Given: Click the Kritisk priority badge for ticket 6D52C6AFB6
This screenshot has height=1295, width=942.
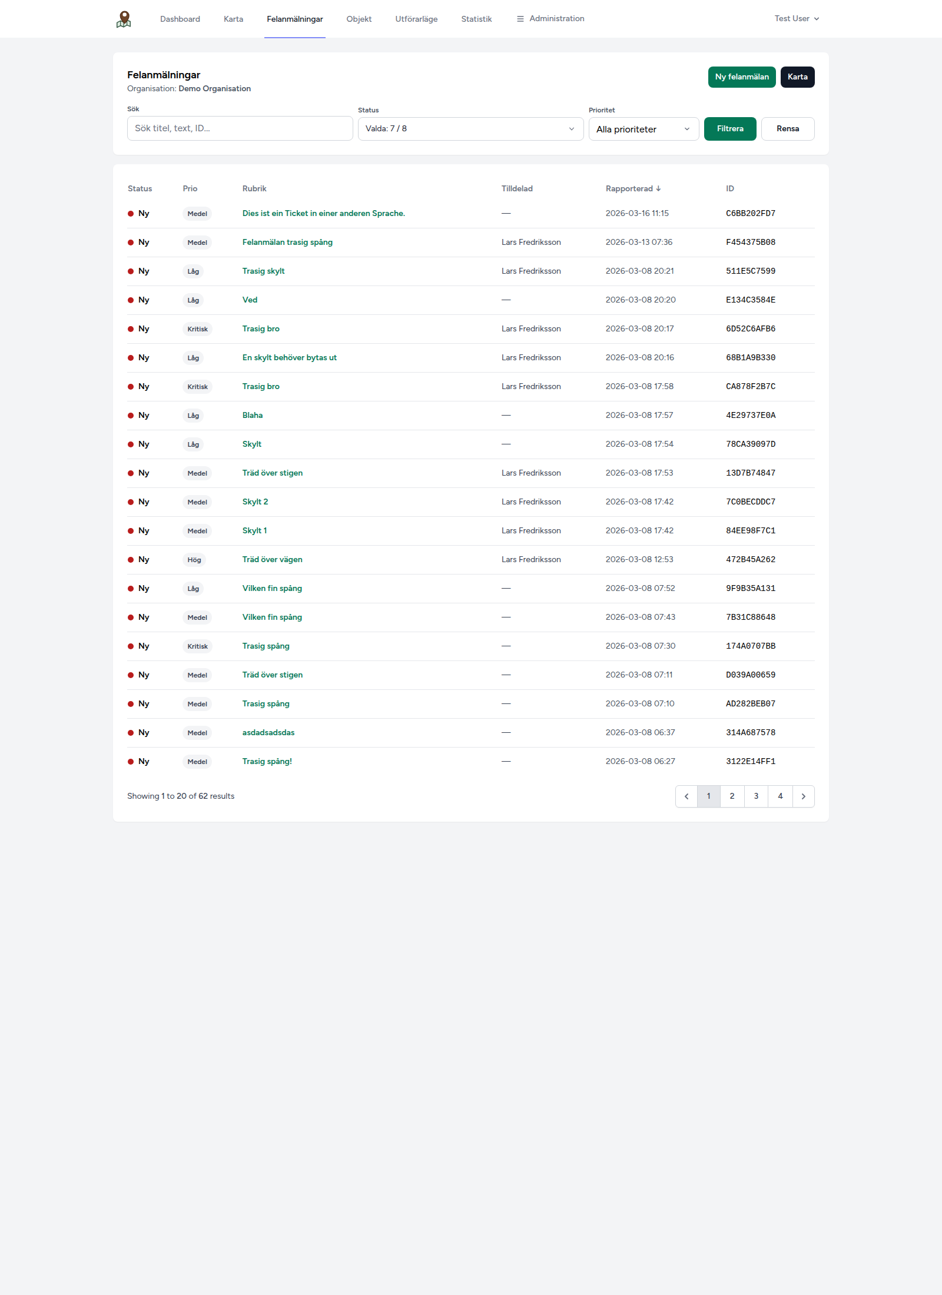Looking at the screenshot, I should pyautogui.click(x=198, y=329).
